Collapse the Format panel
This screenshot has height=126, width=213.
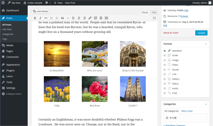point(206,44)
